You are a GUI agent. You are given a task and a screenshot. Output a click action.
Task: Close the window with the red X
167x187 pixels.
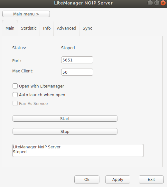[x=163, y=3]
